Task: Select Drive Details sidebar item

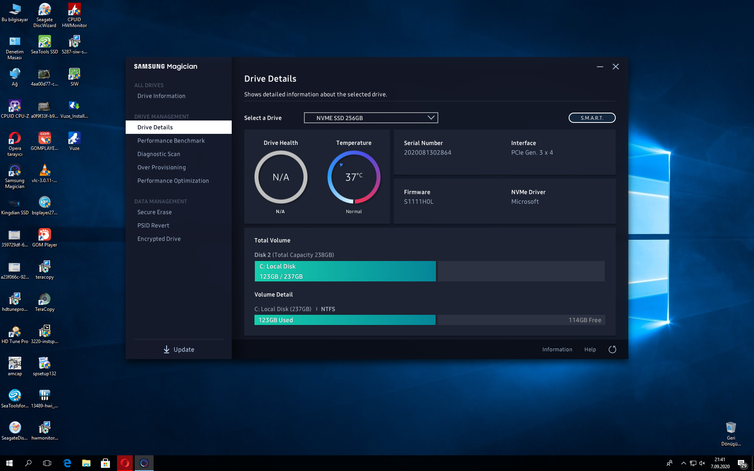Action: pyautogui.click(x=179, y=127)
